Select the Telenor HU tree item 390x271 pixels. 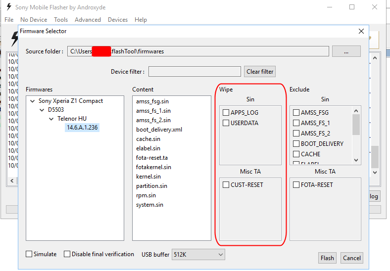[x=72, y=119]
